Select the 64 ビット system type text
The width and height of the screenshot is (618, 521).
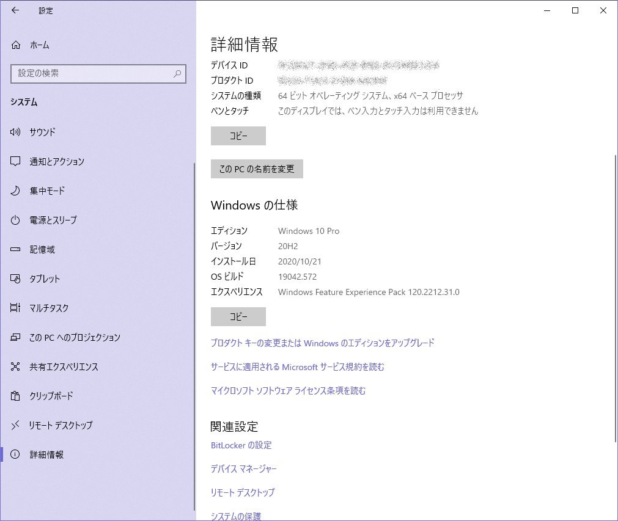370,96
